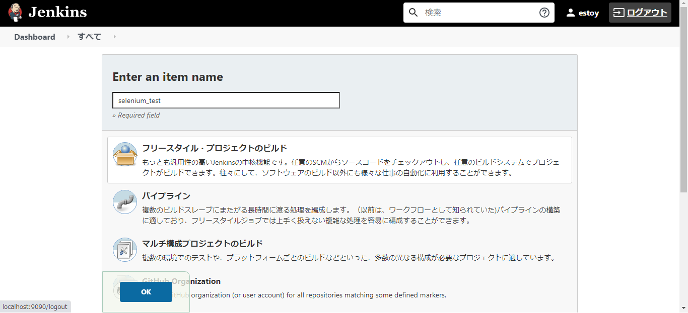Select the multi-configuration project icon

tap(125, 250)
